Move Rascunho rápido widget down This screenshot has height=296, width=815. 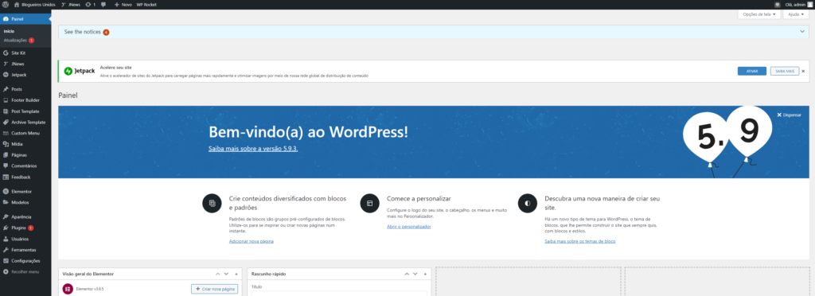point(415,274)
